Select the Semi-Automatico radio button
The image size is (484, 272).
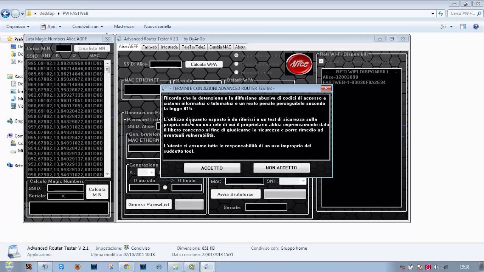[x=236, y=64]
